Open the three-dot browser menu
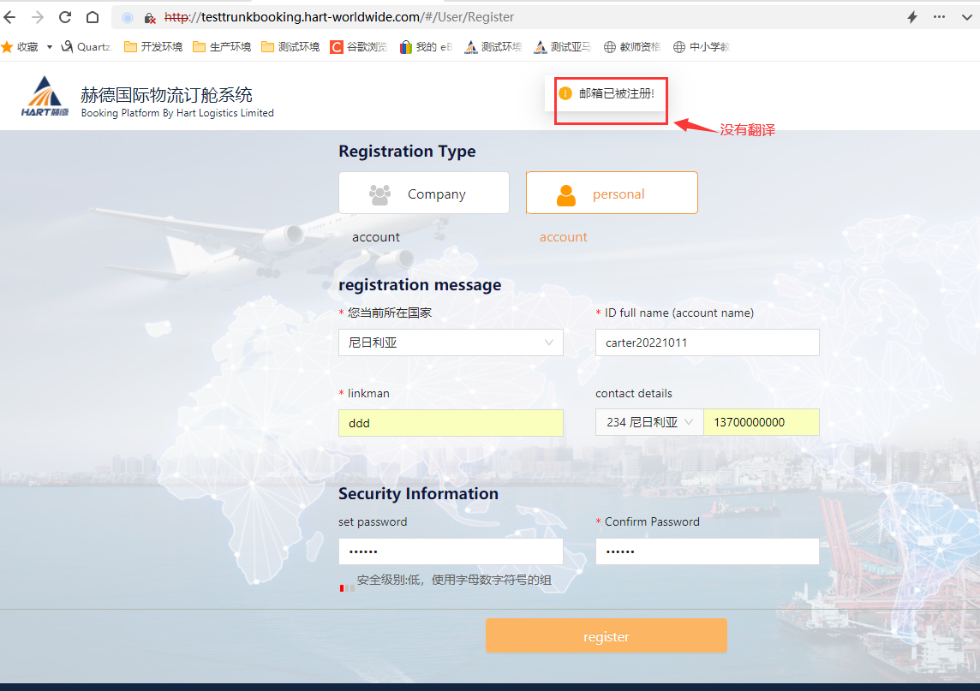This screenshot has width=980, height=691. click(940, 17)
